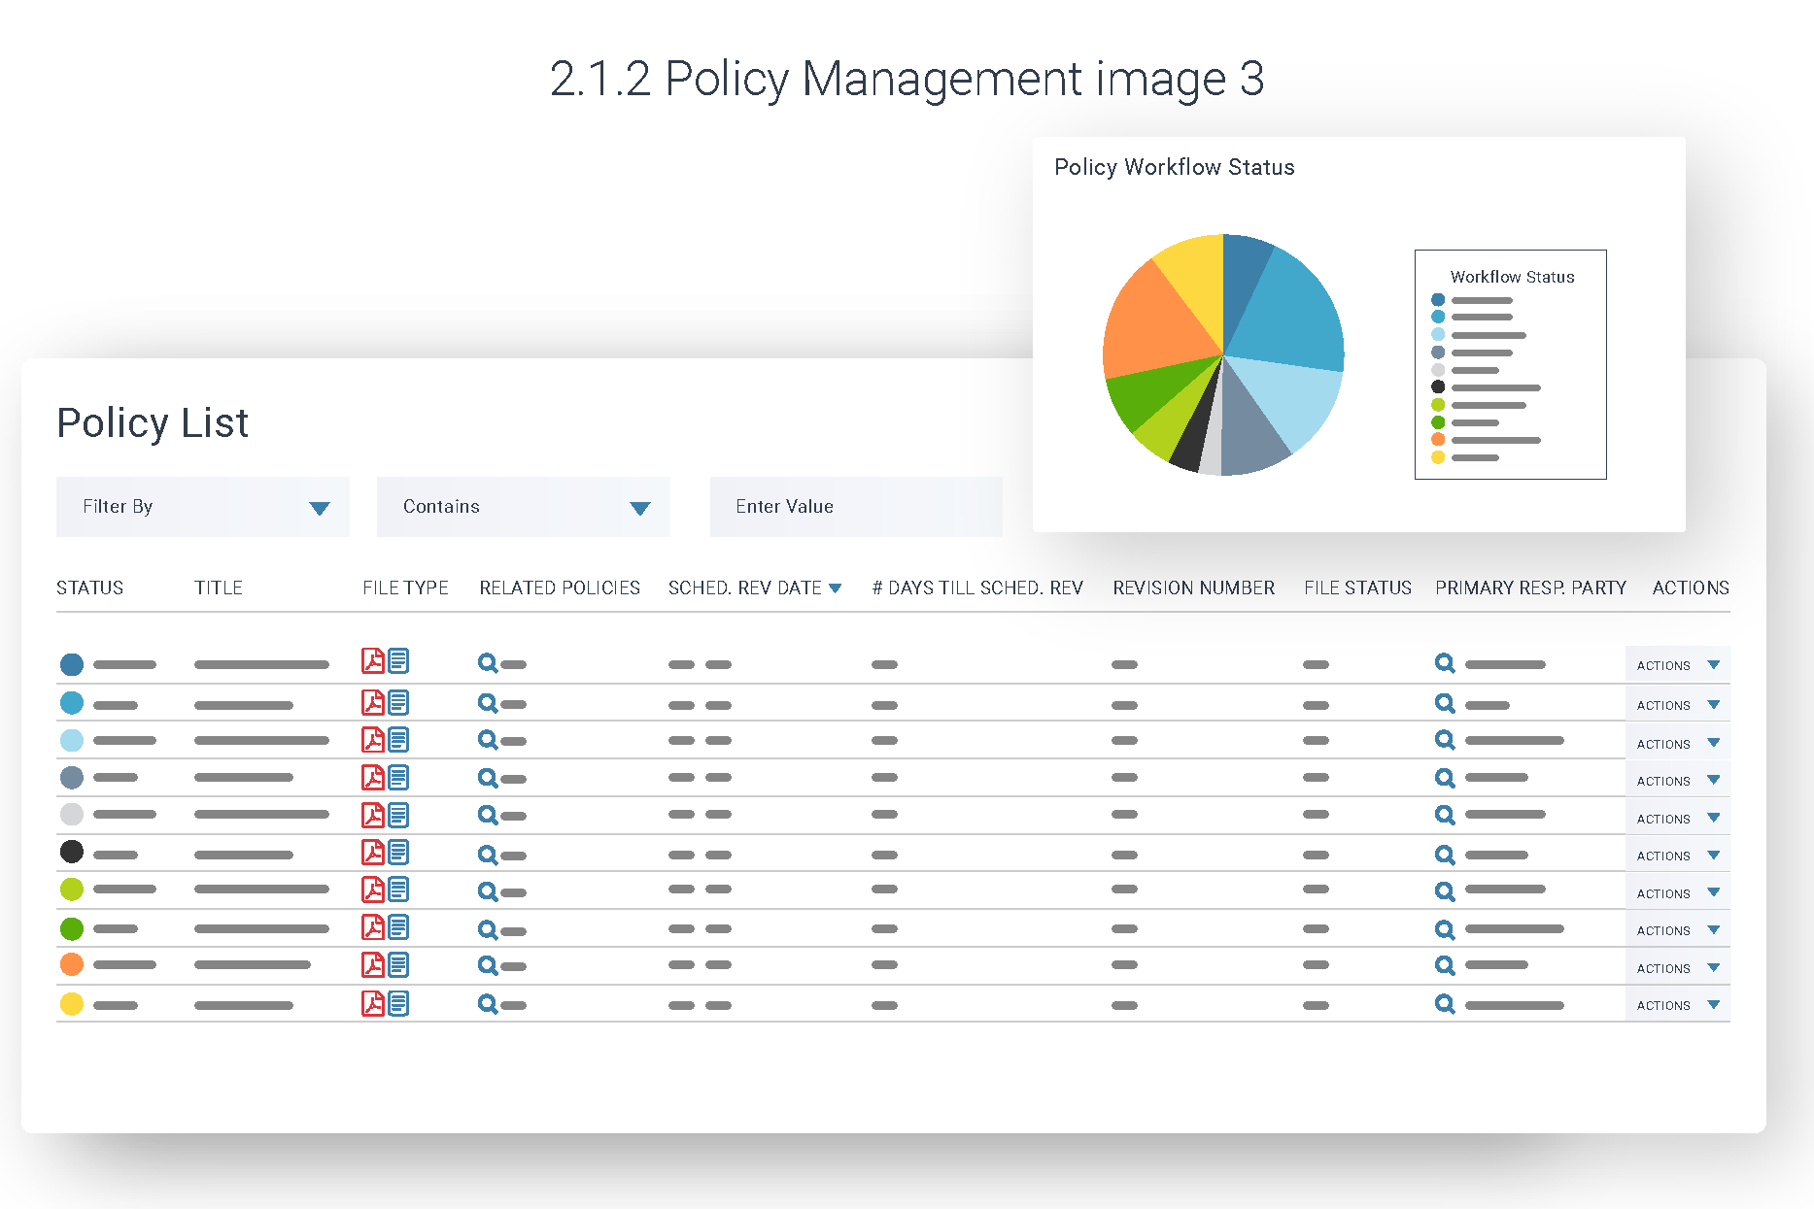Select the black dot in Workflow Status legend

coord(1438,386)
